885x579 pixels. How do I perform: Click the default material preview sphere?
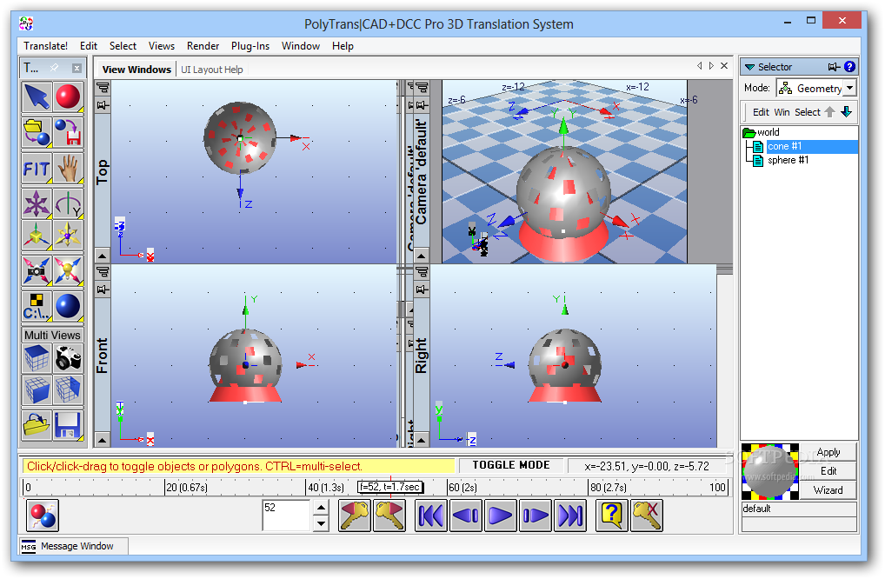pyautogui.click(x=770, y=472)
